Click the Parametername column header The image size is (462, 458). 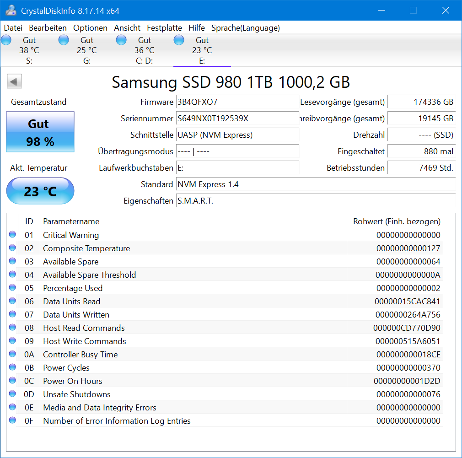[x=193, y=221]
